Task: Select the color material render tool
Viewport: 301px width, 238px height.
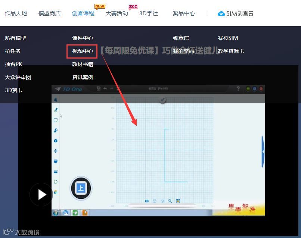Action: tap(56, 192)
